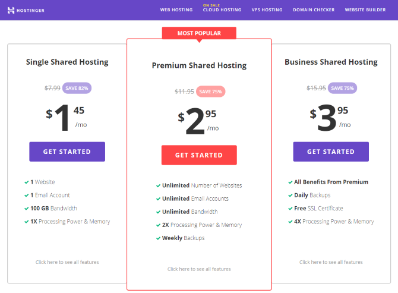Image resolution: width=398 pixels, height=293 pixels.
Task: Click checkmark beside Free SSL Certificate
Action: pyautogui.click(x=290, y=209)
